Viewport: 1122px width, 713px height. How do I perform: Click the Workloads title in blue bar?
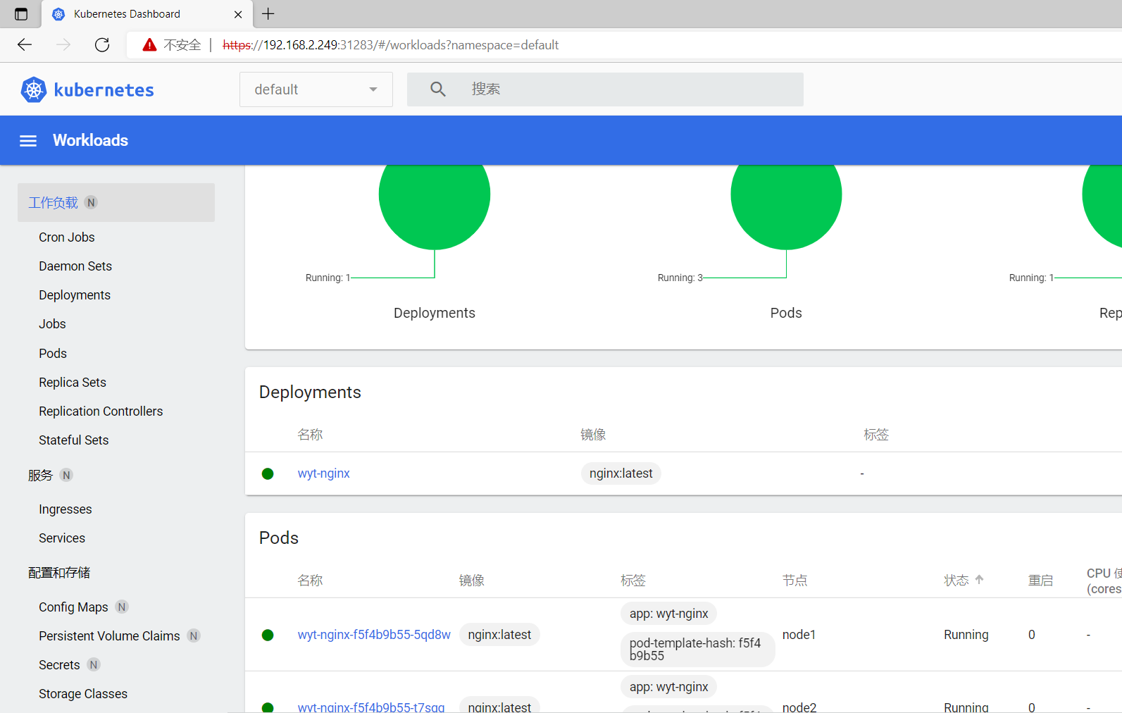coord(91,140)
